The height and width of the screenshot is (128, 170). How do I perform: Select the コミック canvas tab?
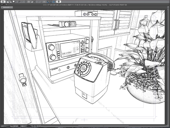7,7
